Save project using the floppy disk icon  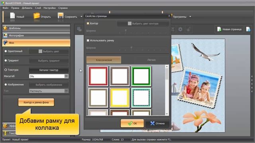tap(61, 16)
